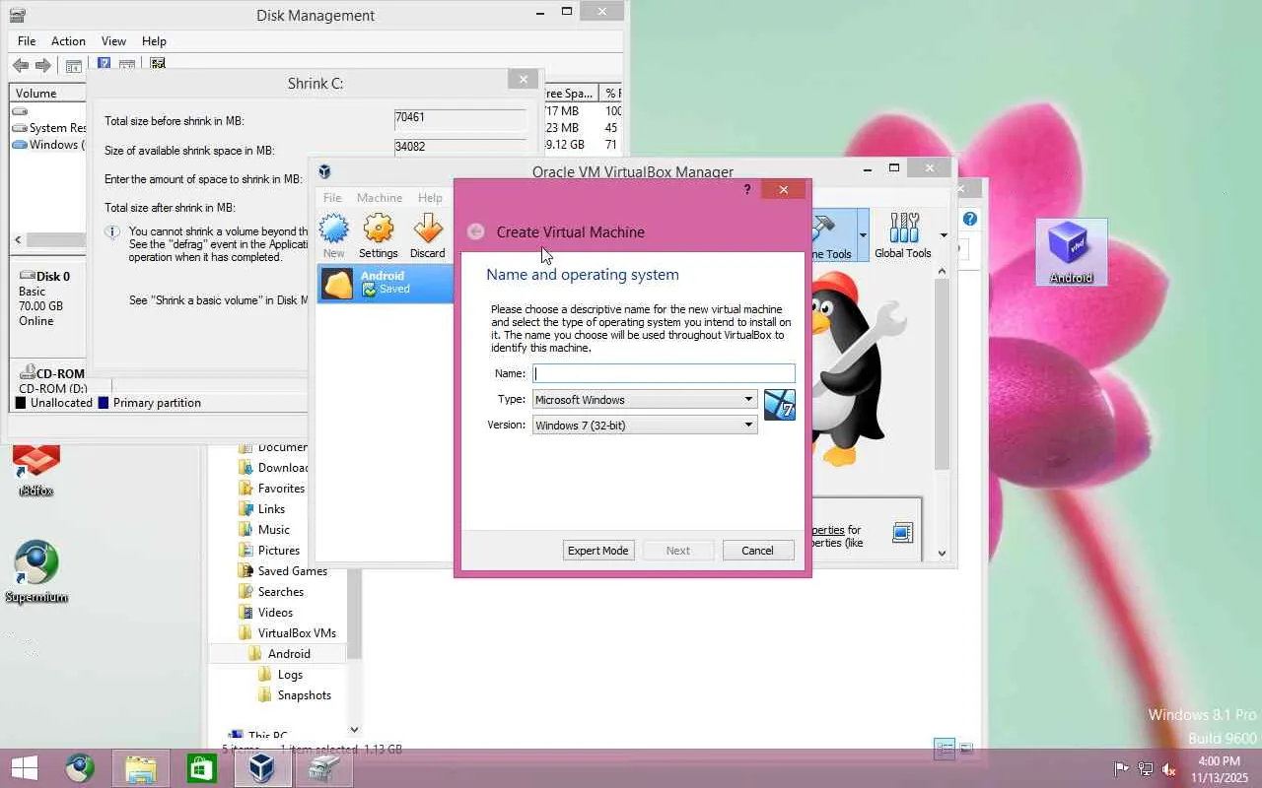Image resolution: width=1262 pixels, height=788 pixels.
Task: Open the Action menu in Disk Management
Action: (x=68, y=41)
